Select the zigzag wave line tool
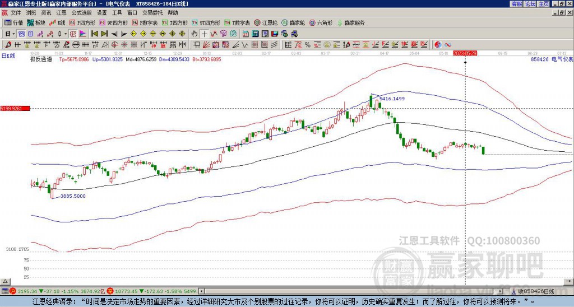Screen dimensions: 574x307 point(244,45)
